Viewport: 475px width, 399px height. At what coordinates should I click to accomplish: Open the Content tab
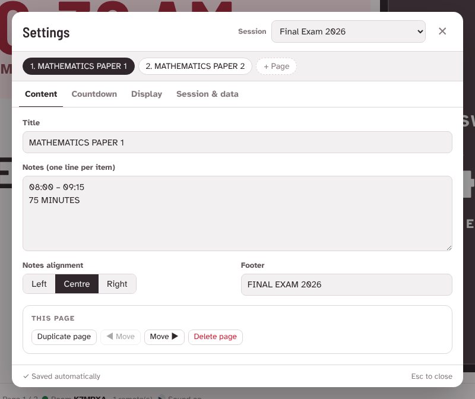pyautogui.click(x=41, y=94)
